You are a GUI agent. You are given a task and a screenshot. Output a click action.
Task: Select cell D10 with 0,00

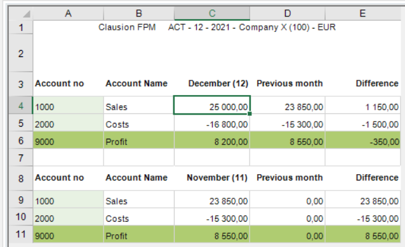click(288, 217)
